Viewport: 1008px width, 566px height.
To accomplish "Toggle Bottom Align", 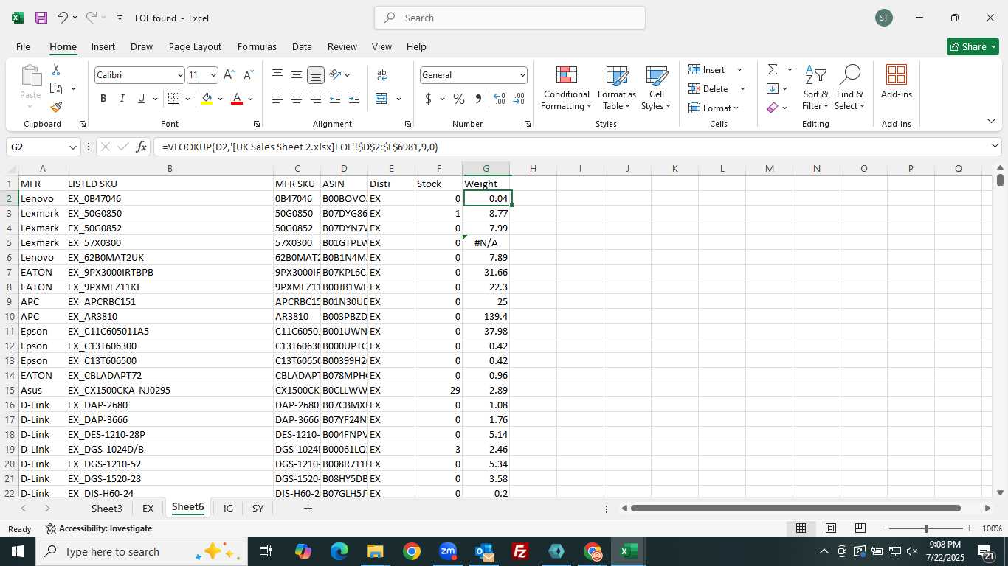I will coord(315,75).
